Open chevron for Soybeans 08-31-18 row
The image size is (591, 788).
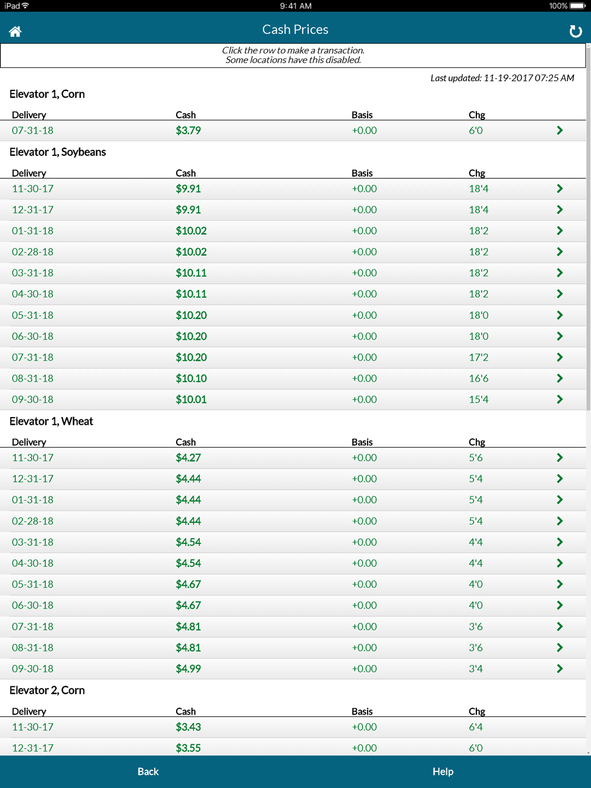point(560,379)
